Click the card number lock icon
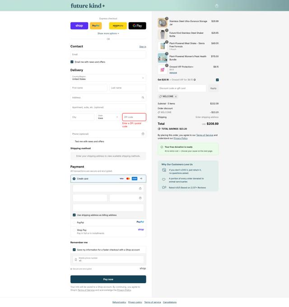 (140, 188)
